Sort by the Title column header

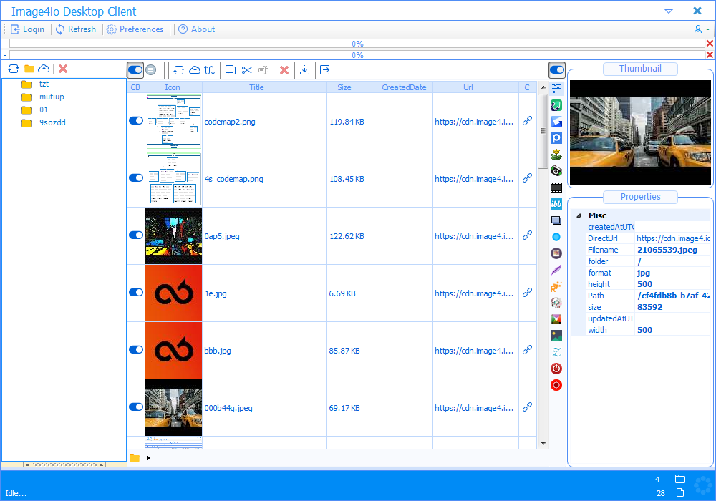click(265, 87)
